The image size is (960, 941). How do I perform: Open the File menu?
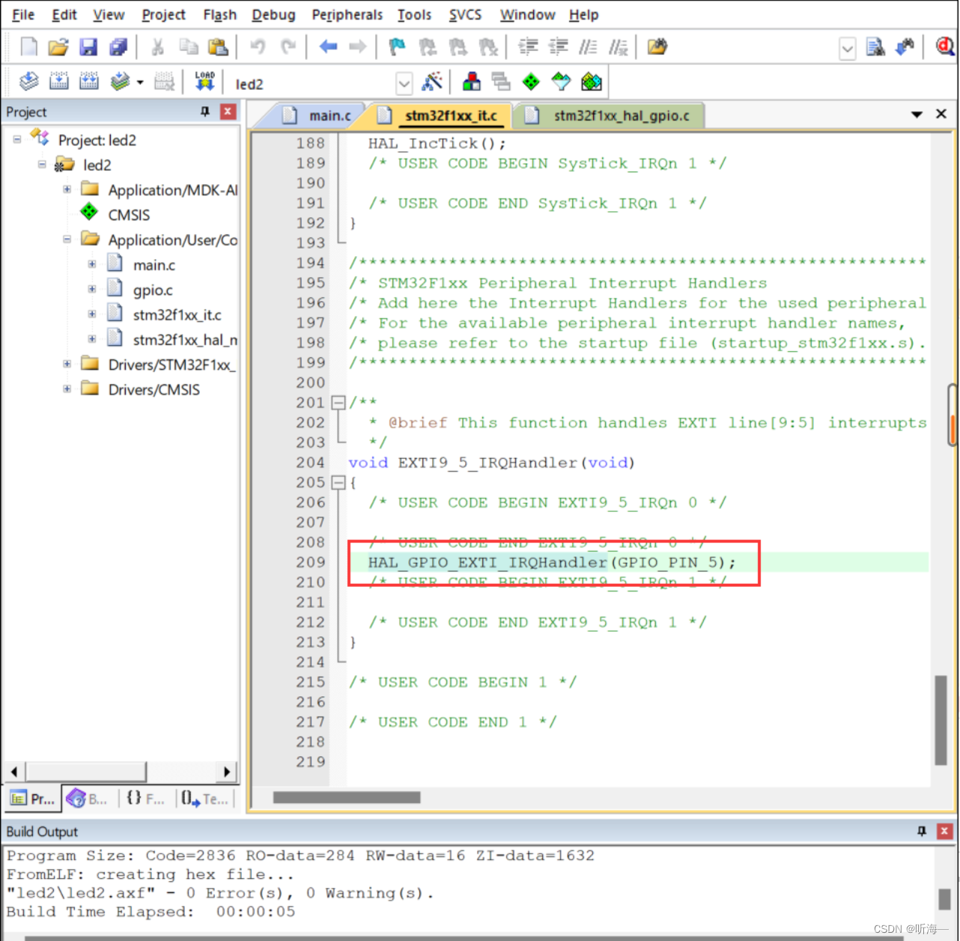point(23,14)
